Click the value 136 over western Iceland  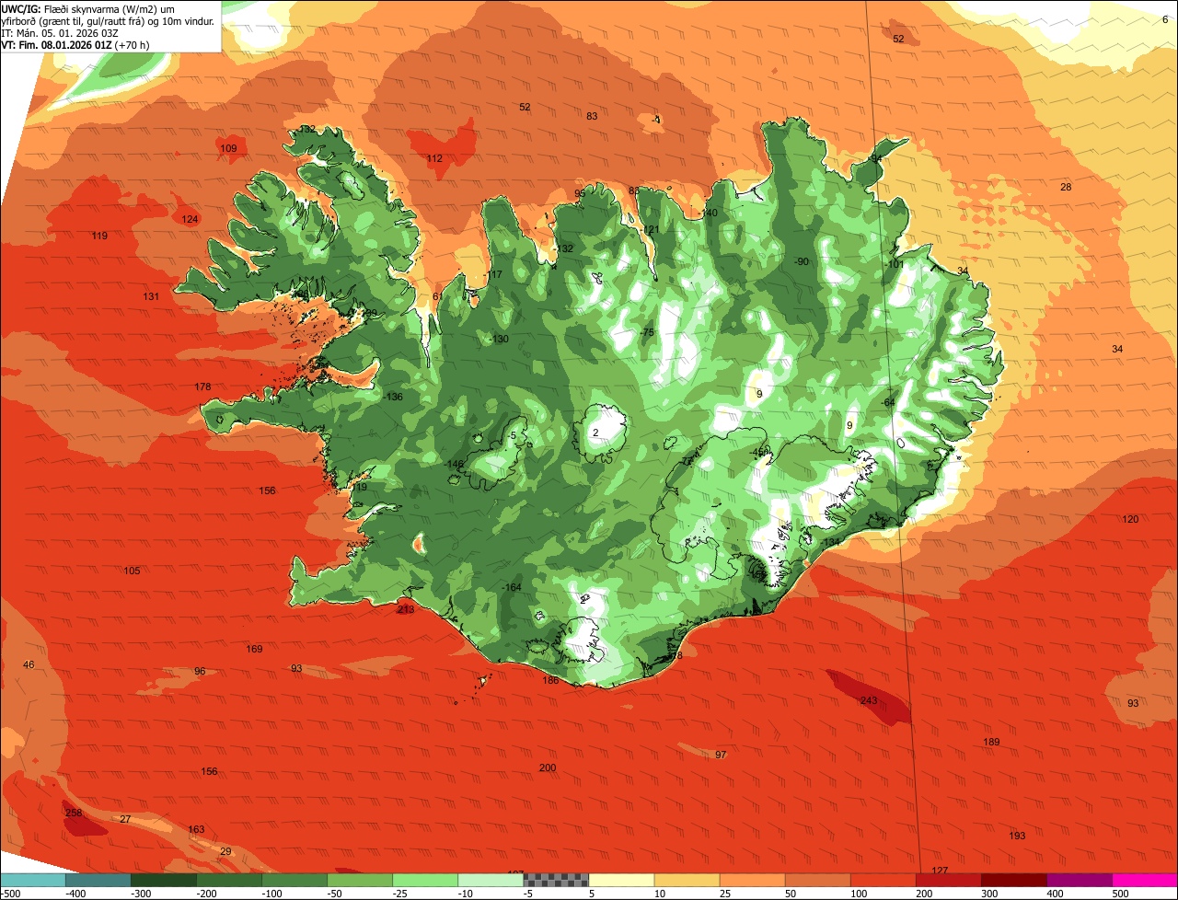pos(394,397)
